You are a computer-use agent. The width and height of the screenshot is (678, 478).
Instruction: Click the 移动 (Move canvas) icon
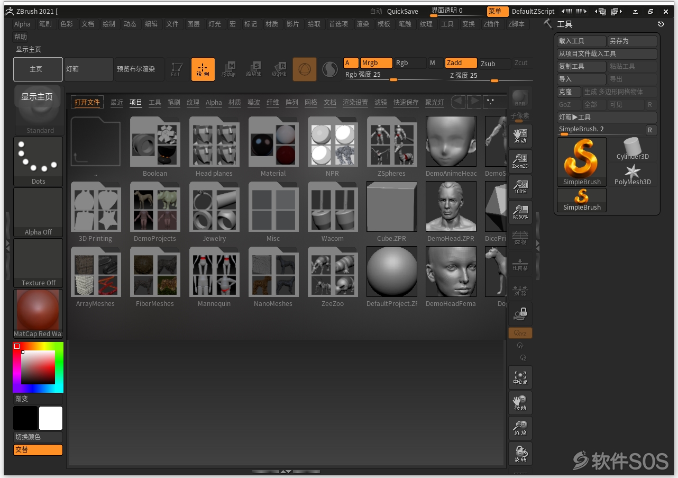click(x=520, y=403)
